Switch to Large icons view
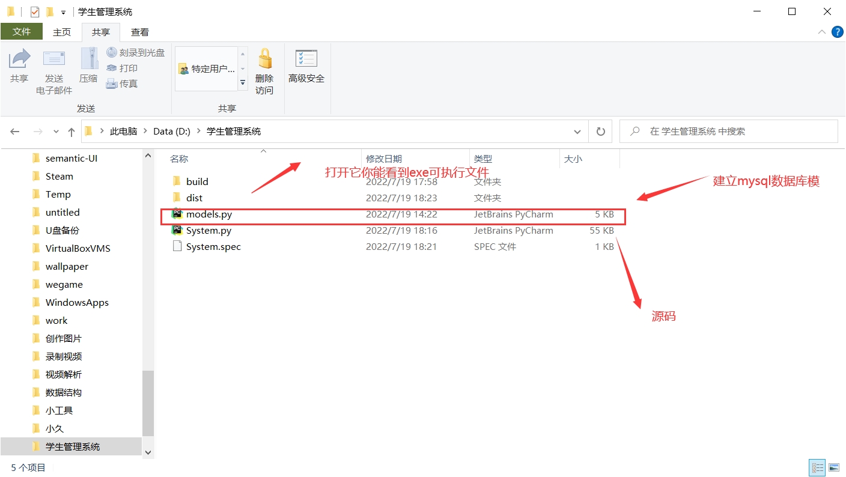Image resolution: width=846 pixels, height=477 pixels. (x=834, y=467)
